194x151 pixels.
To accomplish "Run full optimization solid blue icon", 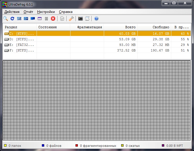I will (33, 19).
